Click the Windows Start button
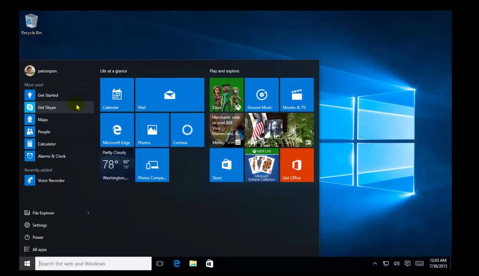This screenshot has height=276, width=479. [27, 264]
